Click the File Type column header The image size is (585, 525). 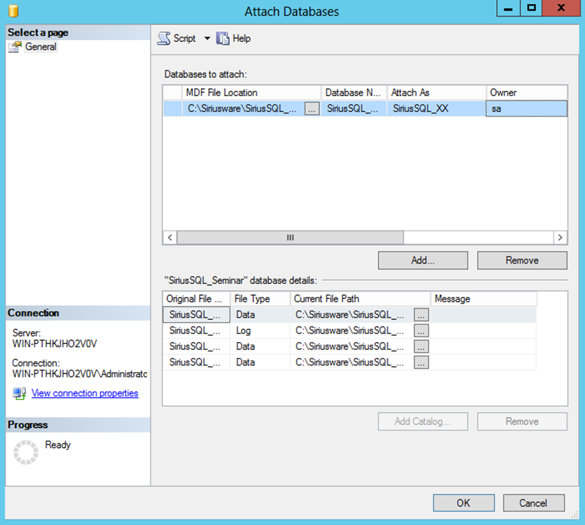pos(260,299)
